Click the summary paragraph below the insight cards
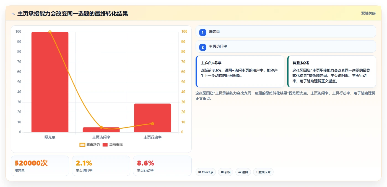The width and height of the screenshot is (387, 187). coord(285,96)
